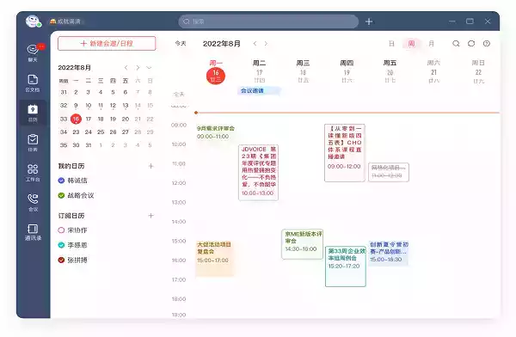Viewport: 516px width, 337px height.
Task: Open the Contacts sidebar icon
Action: coord(33,232)
